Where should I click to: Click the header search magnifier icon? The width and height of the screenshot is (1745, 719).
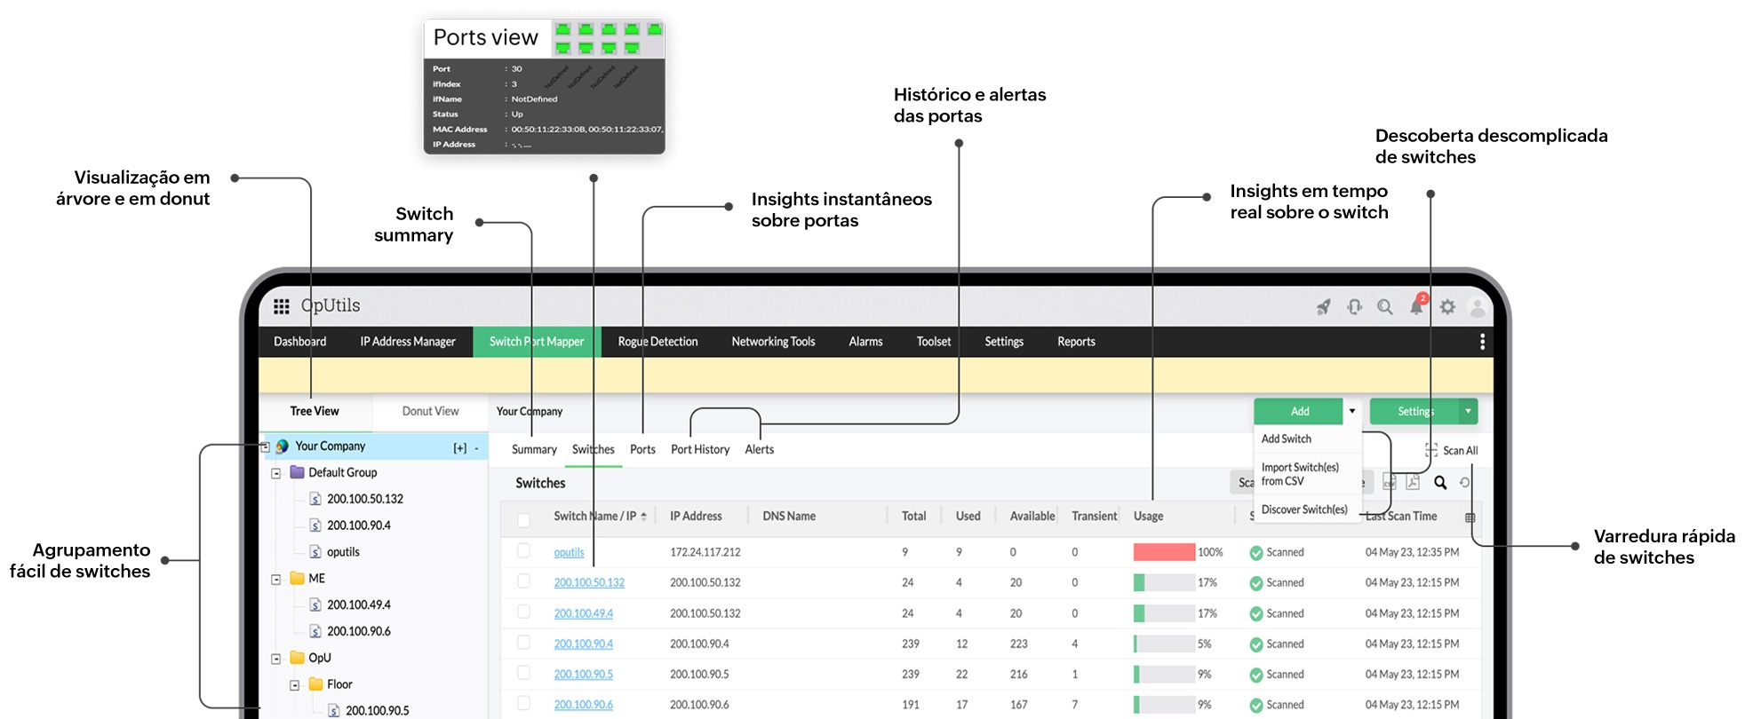tap(1385, 307)
